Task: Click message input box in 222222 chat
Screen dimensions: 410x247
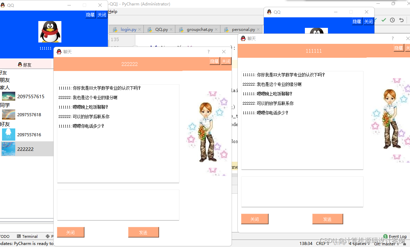Action: click(x=118, y=205)
